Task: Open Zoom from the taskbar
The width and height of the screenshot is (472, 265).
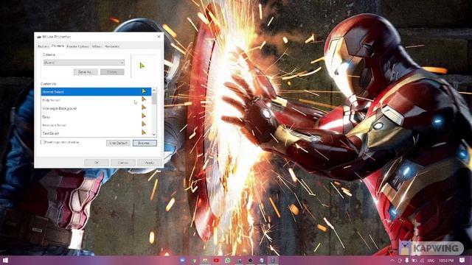Action: click(x=182, y=260)
